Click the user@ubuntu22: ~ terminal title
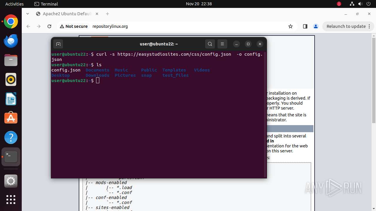 [159, 44]
